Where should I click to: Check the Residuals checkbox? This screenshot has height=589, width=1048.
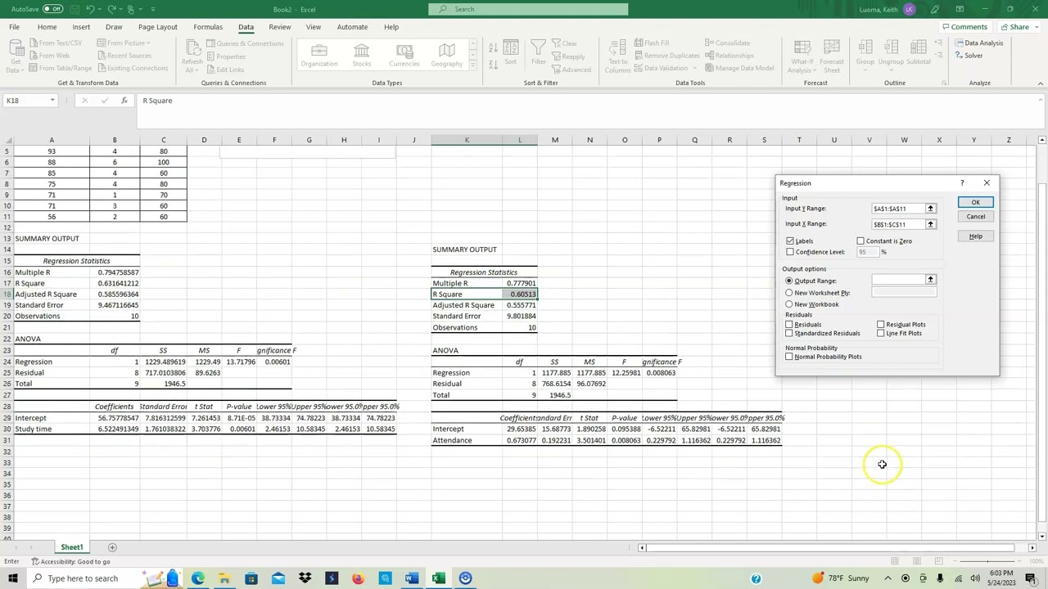pyautogui.click(x=789, y=325)
